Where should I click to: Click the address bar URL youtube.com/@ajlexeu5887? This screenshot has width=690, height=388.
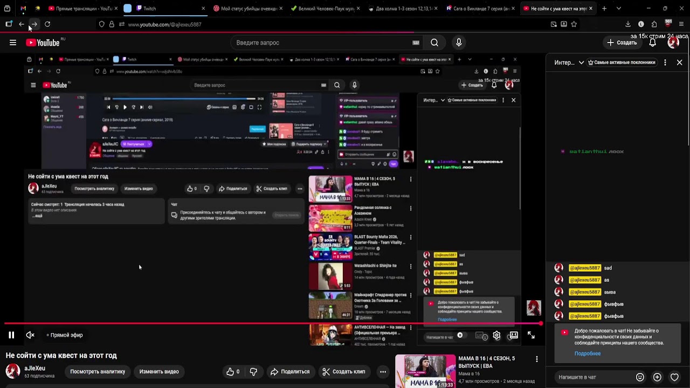pos(165,24)
